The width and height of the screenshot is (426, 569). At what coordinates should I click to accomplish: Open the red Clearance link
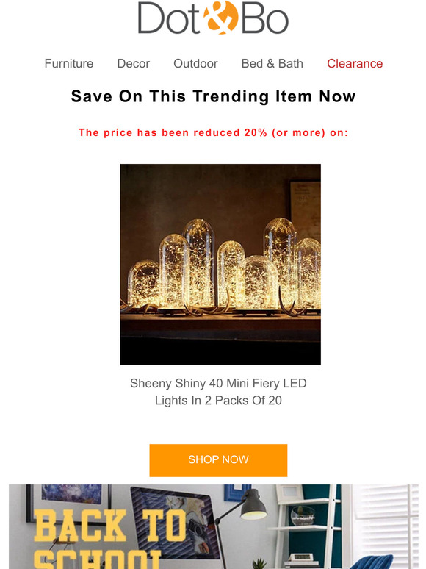coord(355,63)
